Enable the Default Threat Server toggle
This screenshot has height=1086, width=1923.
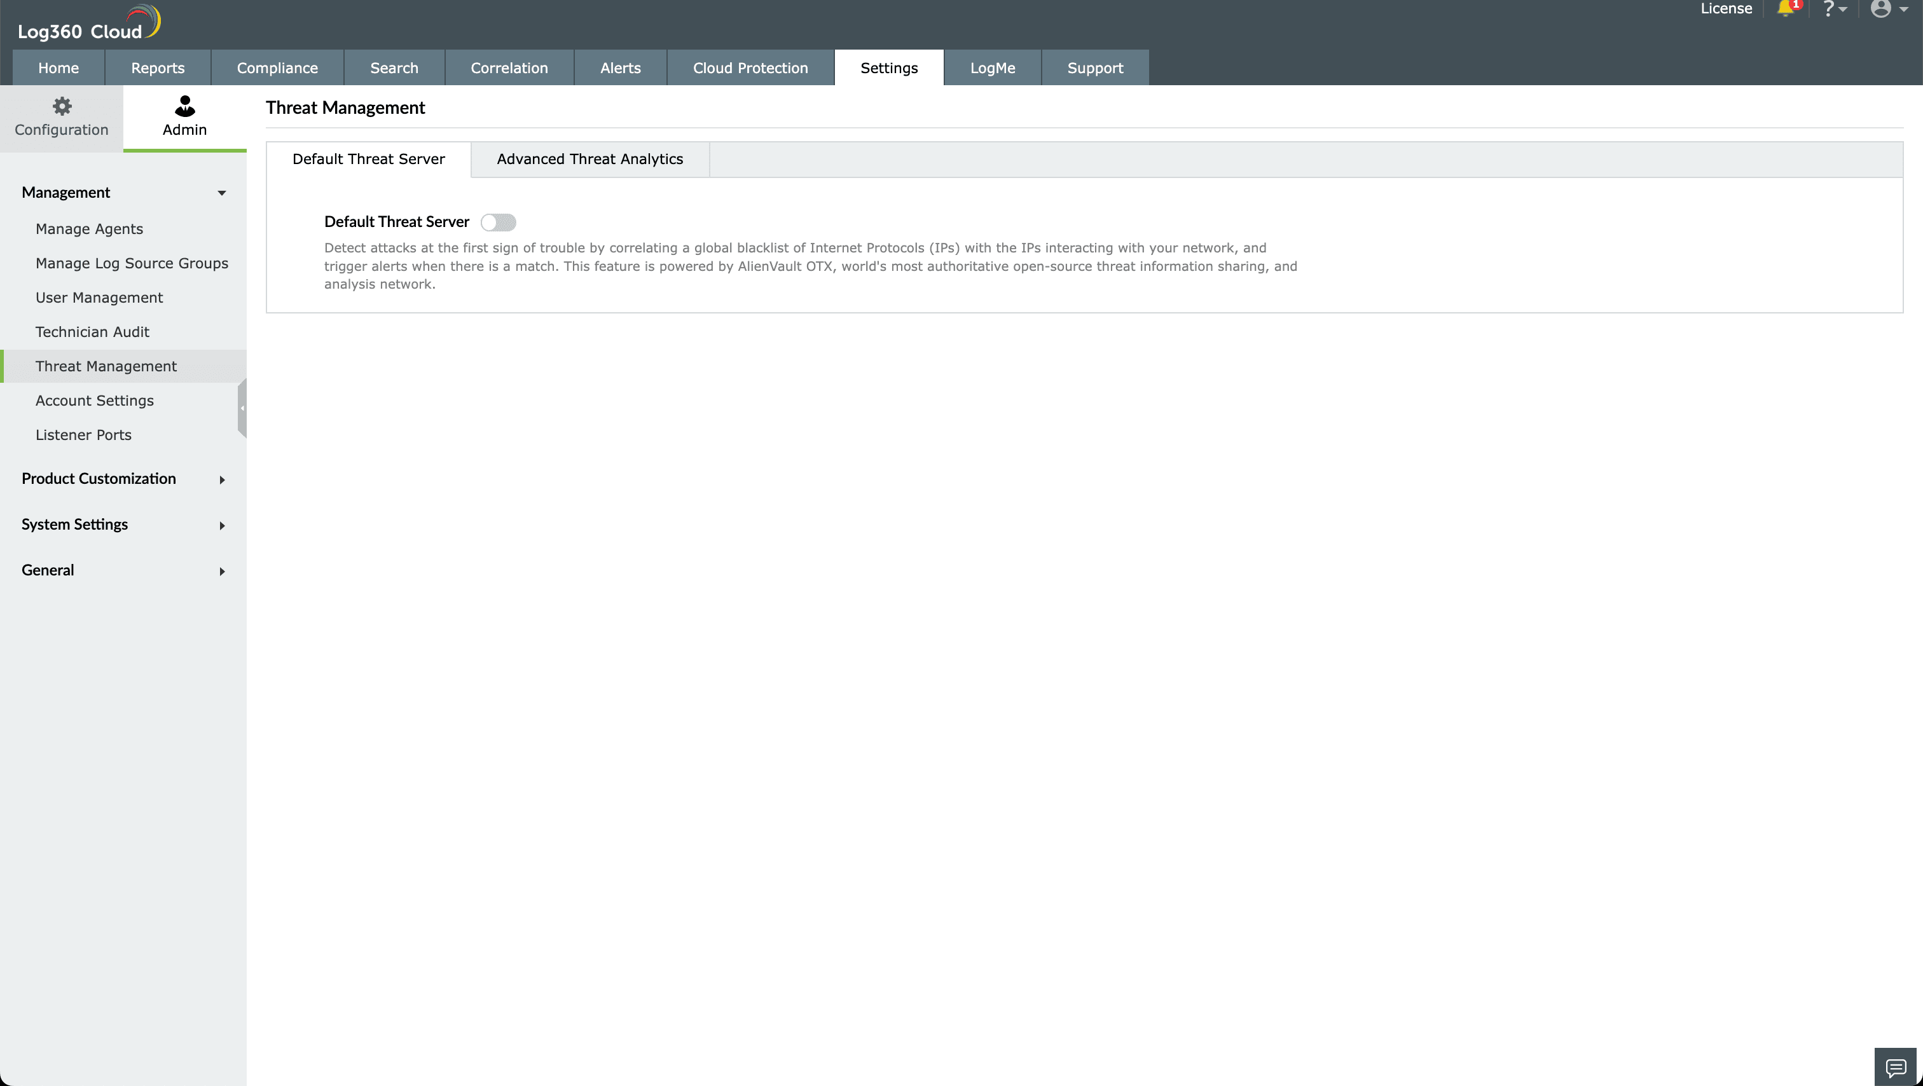tap(498, 223)
